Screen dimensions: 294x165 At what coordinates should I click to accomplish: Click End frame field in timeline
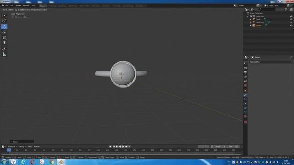point(234,147)
